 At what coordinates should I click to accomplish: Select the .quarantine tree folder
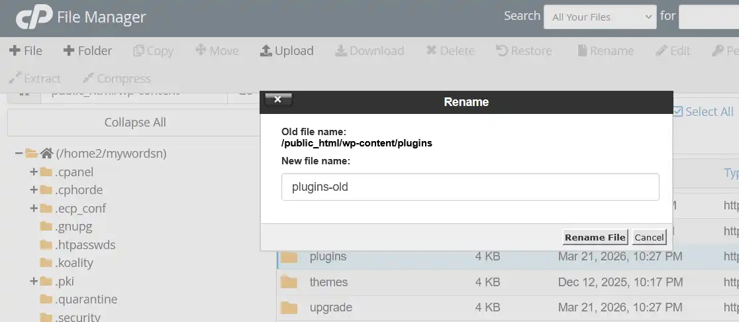point(86,299)
